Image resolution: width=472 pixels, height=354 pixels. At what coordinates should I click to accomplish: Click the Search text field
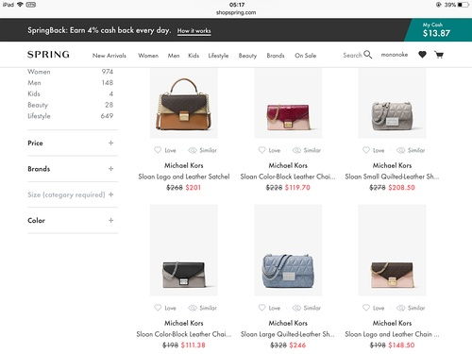pyautogui.click(x=352, y=55)
